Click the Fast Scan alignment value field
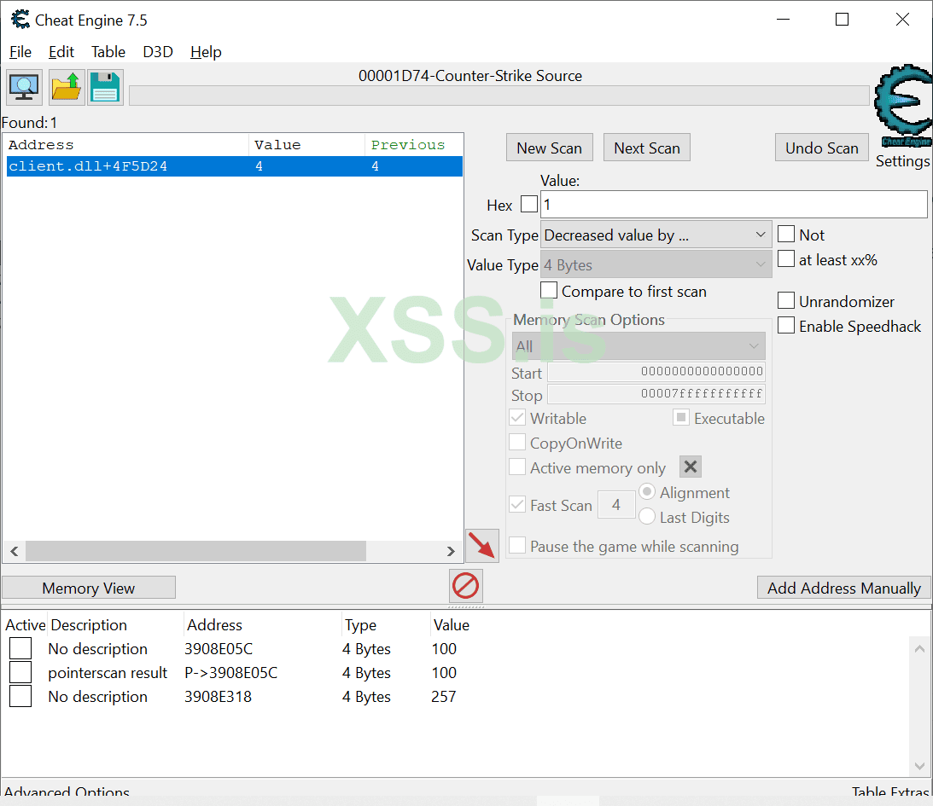This screenshot has width=933, height=806. 616,505
